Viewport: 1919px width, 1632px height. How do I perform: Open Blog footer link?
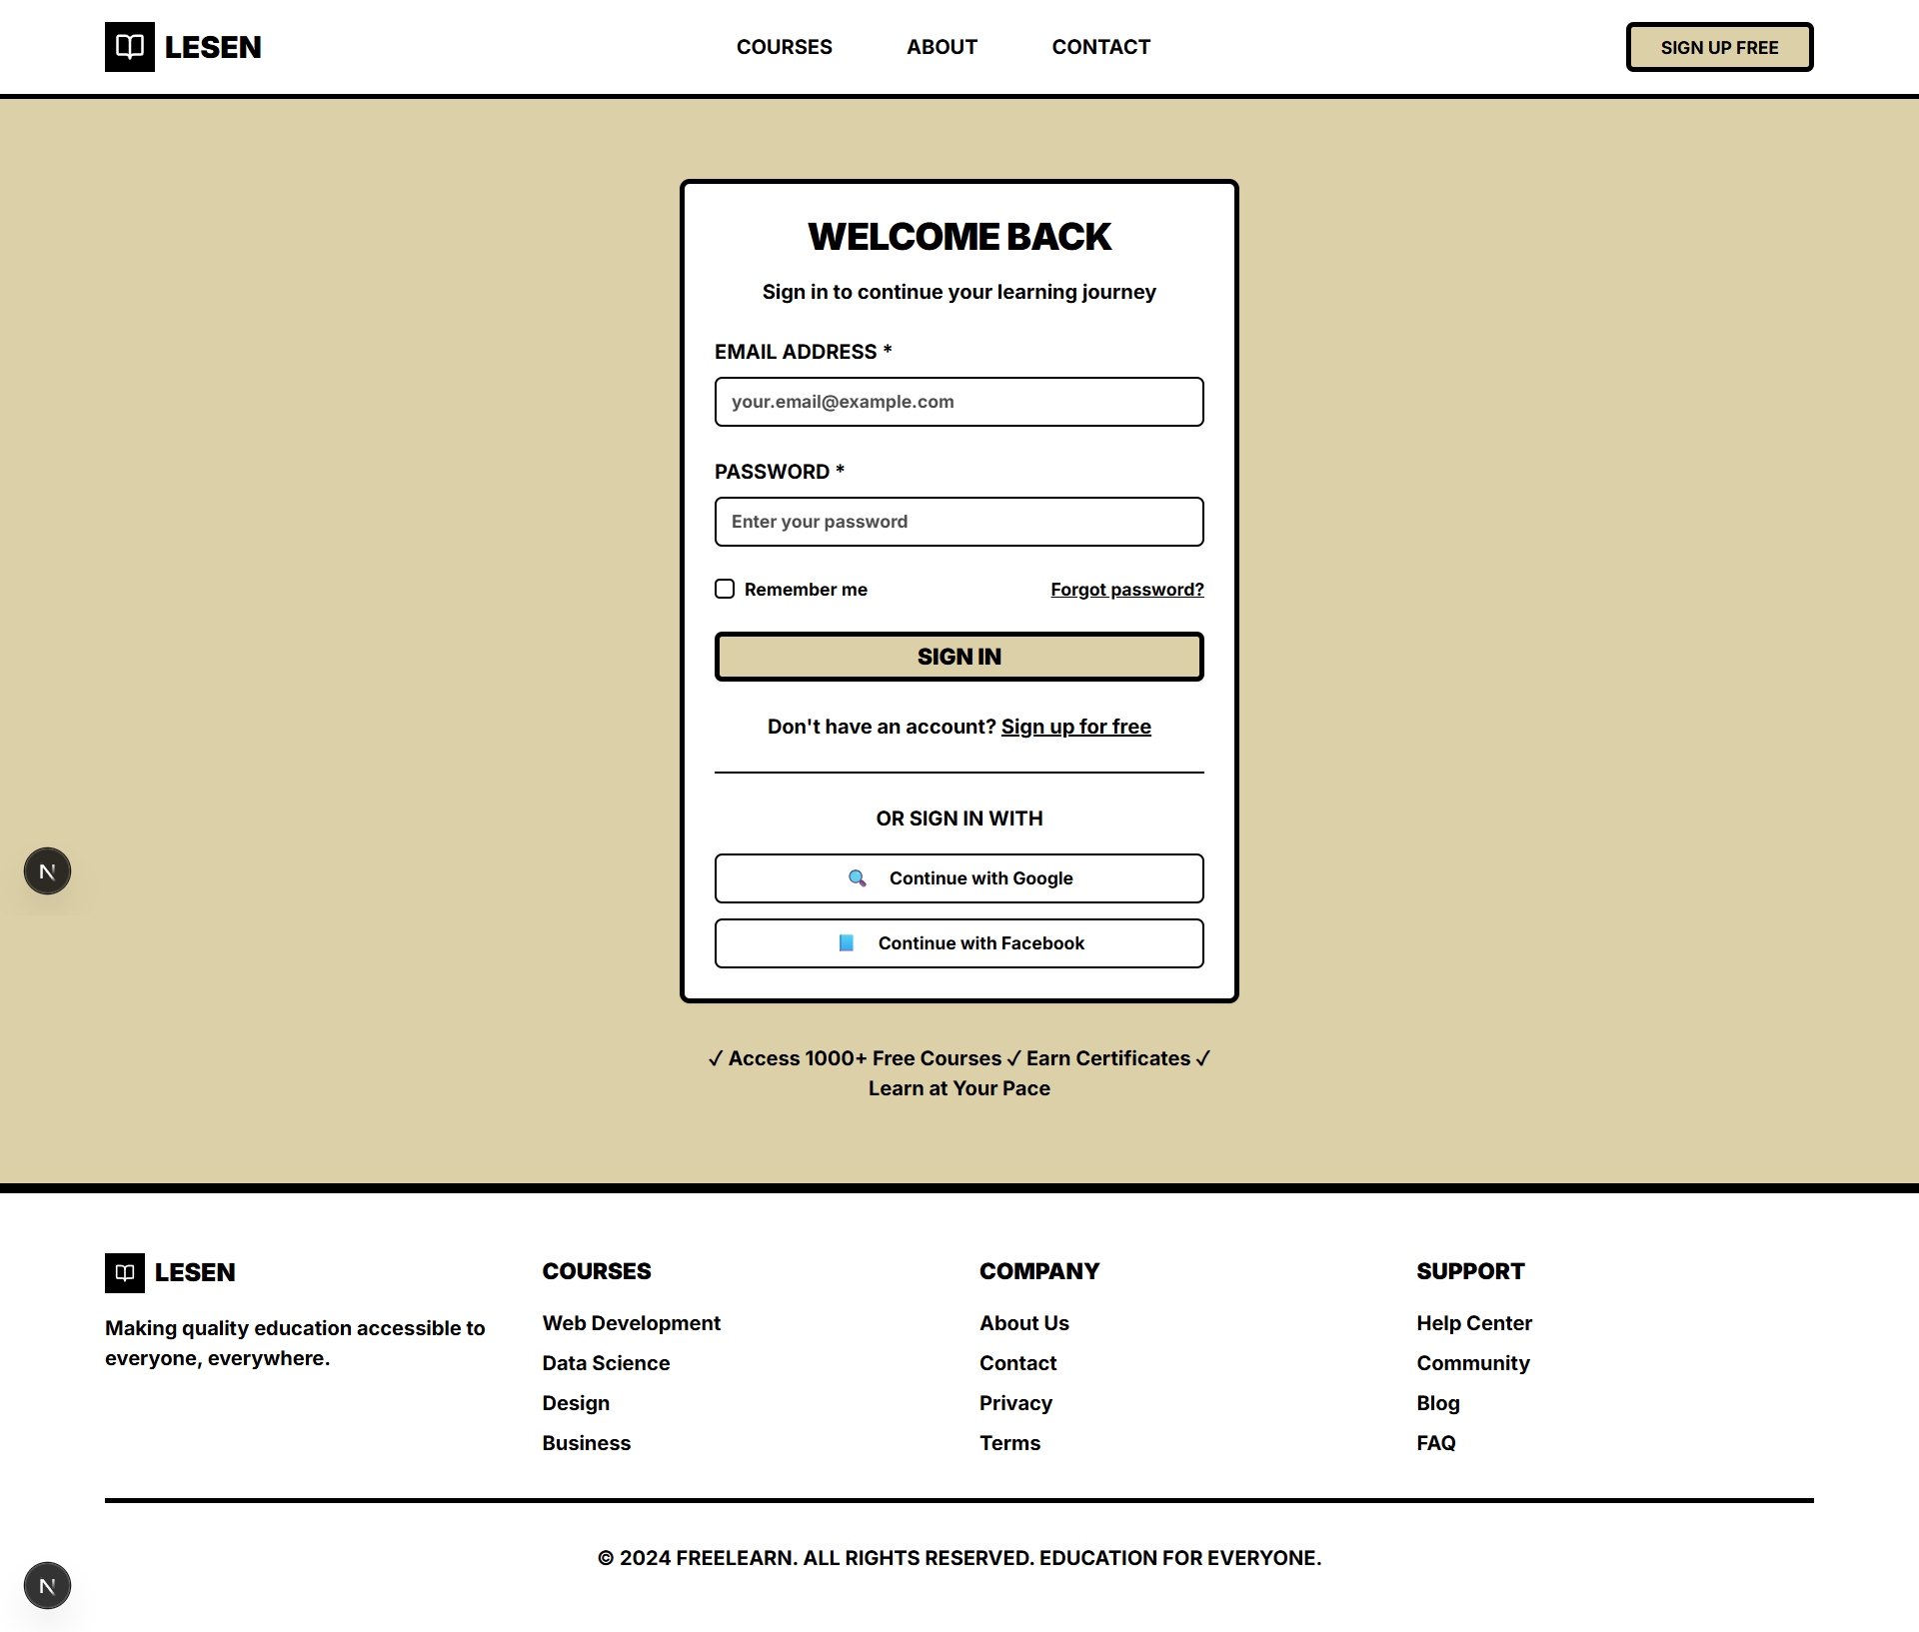pyautogui.click(x=1438, y=1403)
